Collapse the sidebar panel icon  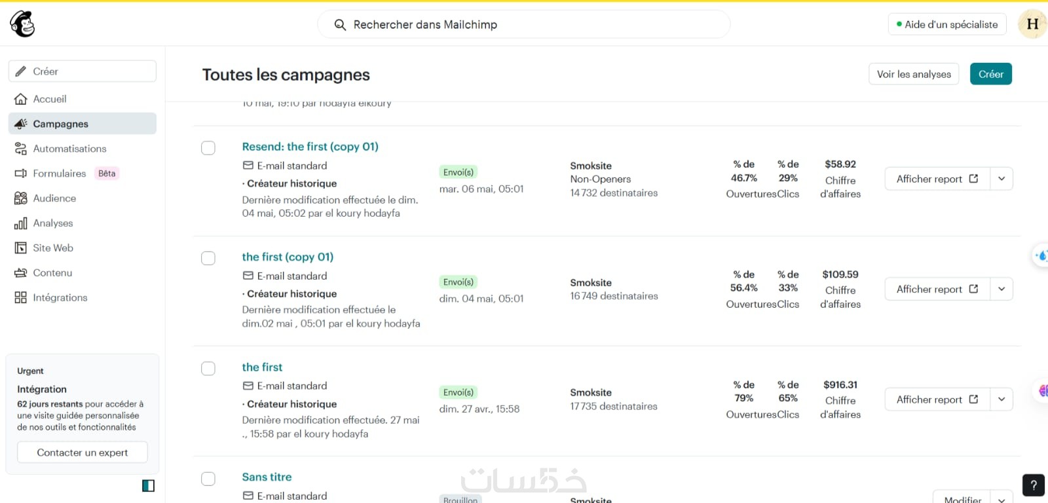point(148,485)
